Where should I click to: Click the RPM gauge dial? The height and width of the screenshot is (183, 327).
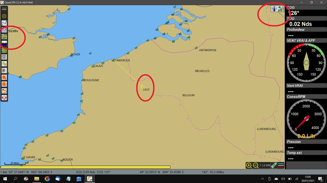306,119
